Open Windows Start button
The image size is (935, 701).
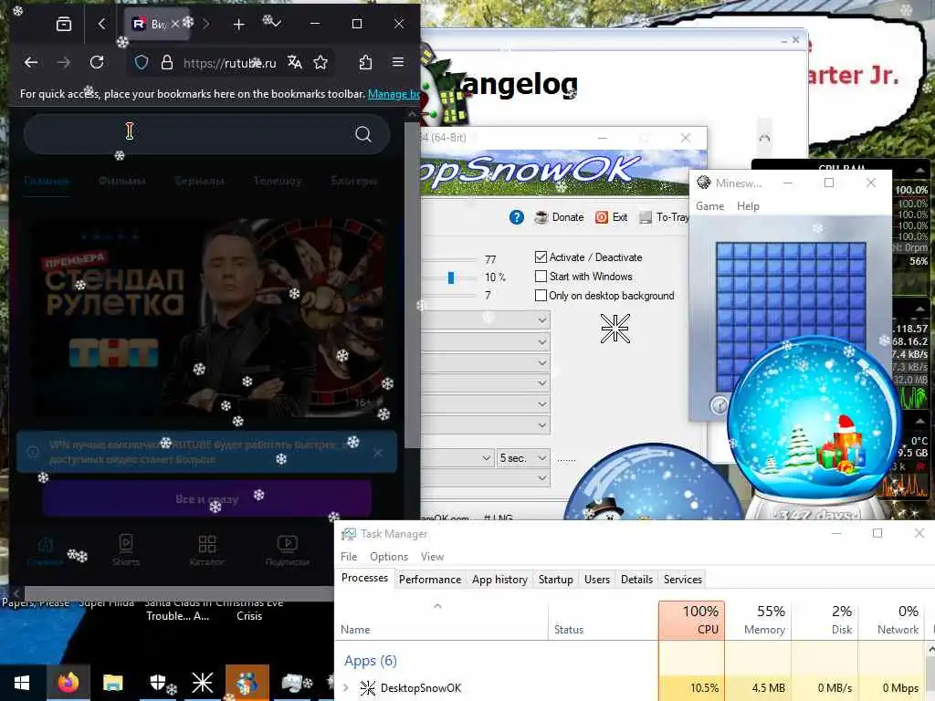pyautogui.click(x=22, y=683)
